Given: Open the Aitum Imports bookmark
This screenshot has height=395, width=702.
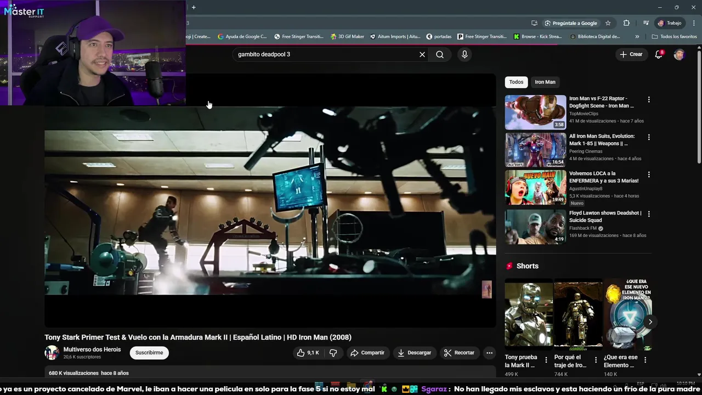Looking at the screenshot, I should pyautogui.click(x=395, y=37).
